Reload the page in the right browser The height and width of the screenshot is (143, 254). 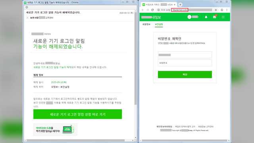pyautogui.click(x=152, y=10)
